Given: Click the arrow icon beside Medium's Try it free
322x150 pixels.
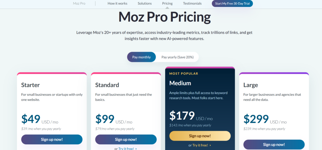Looking at the screenshot, I should [210, 145].
